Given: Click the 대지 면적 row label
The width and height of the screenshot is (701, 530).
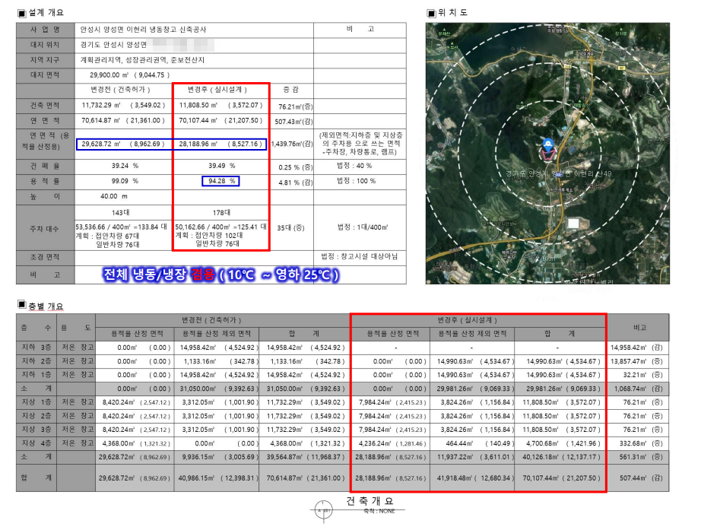Looking at the screenshot, I should [45, 75].
